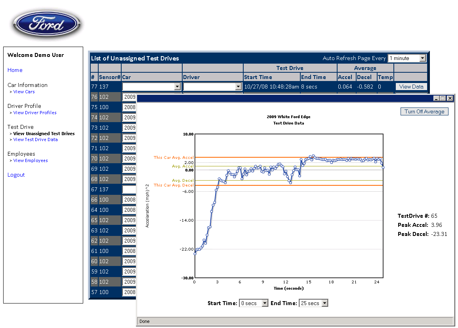Close the chart popup window
This screenshot has width=458, height=328.
coord(450,98)
